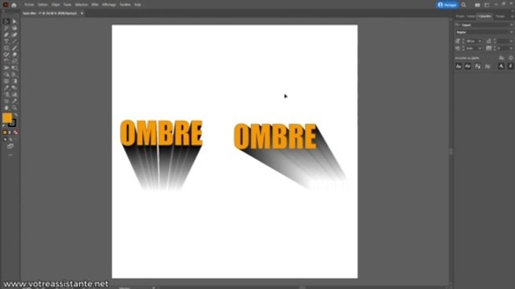The image size is (515, 289).
Task: Select the Mesh tool
Action: (x=6, y=81)
